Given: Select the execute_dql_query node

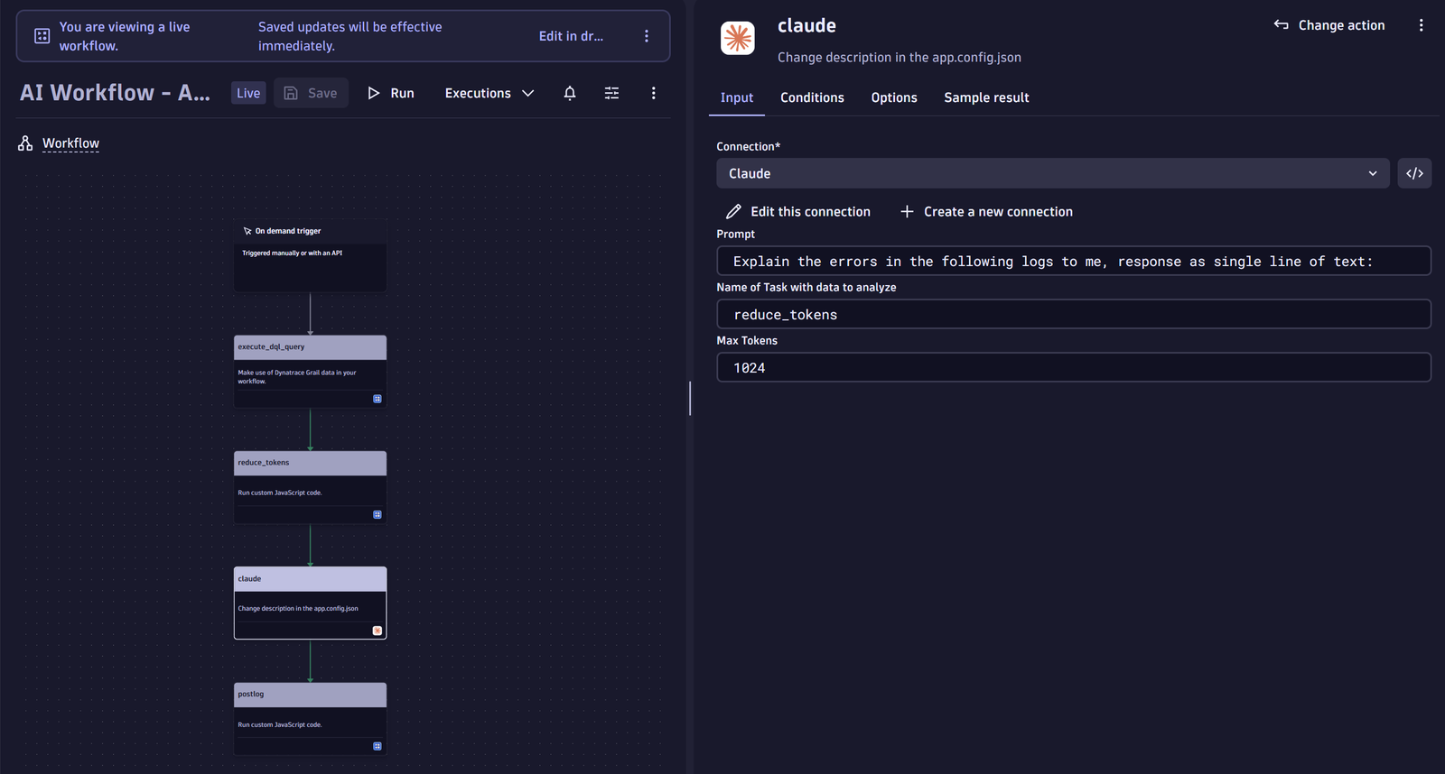Looking at the screenshot, I should [310, 372].
